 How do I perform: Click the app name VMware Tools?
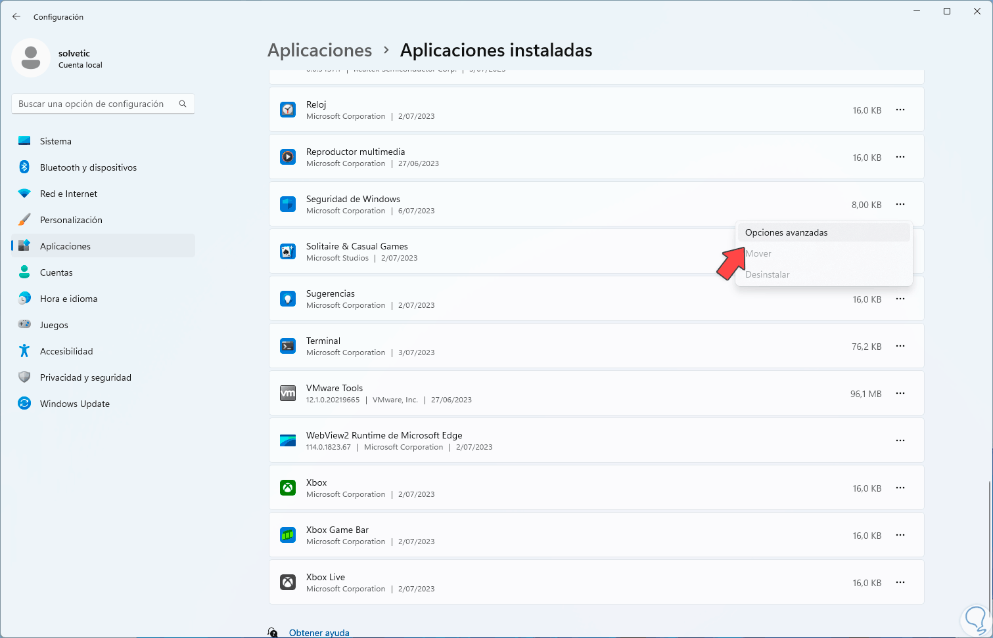pyautogui.click(x=335, y=388)
